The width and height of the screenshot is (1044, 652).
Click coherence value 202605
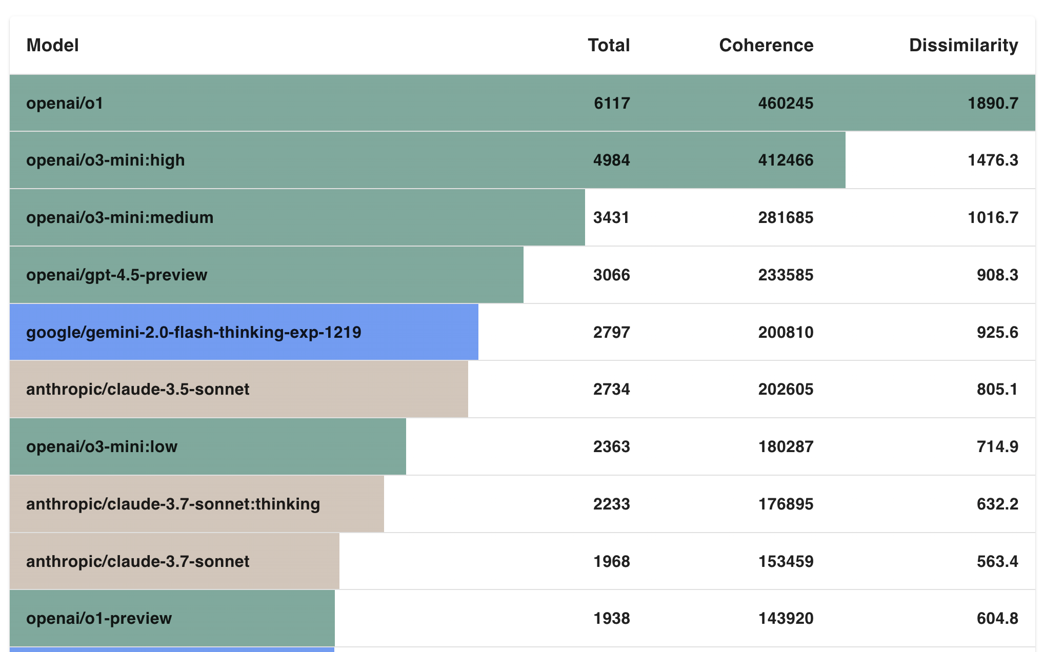click(x=786, y=389)
